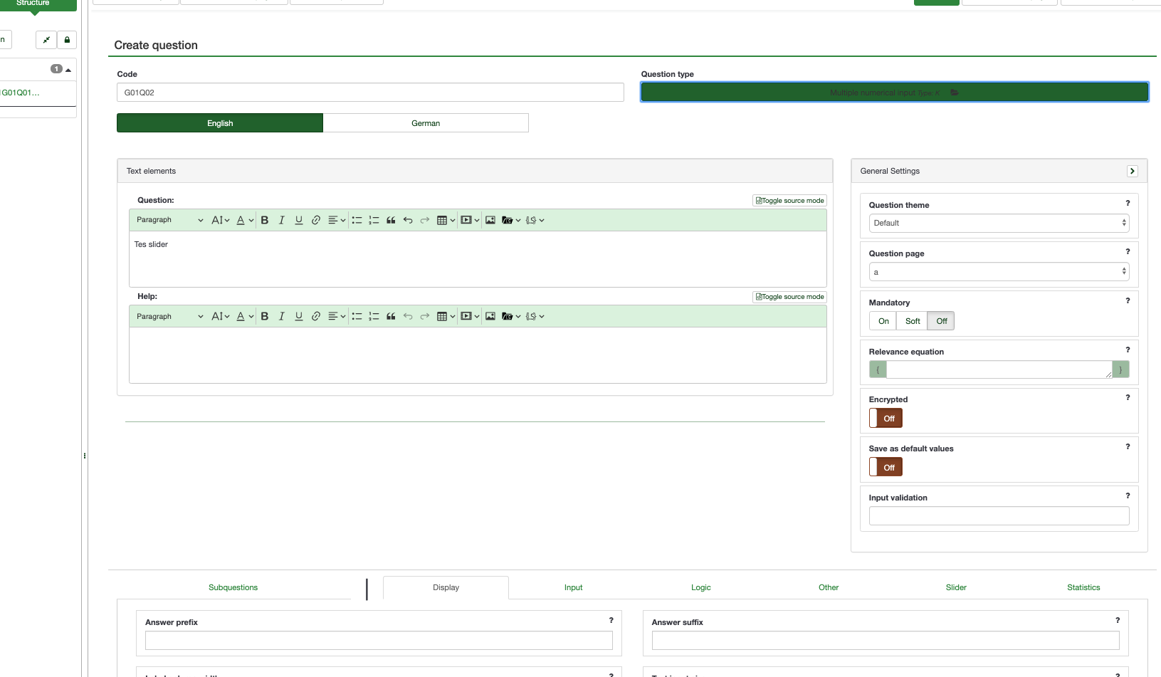Collapse the sidebar with the arrows icon
The width and height of the screenshot is (1161, 677).
coord(46,40)
